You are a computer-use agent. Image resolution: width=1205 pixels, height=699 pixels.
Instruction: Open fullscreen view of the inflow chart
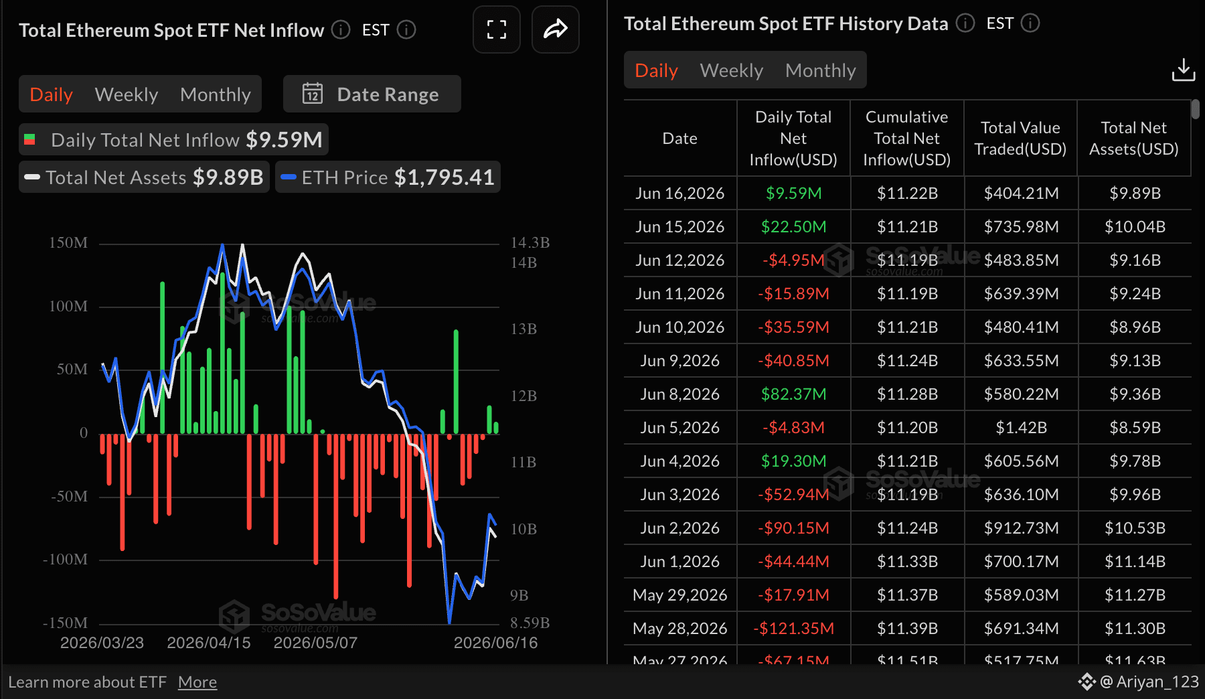[496, 29]
